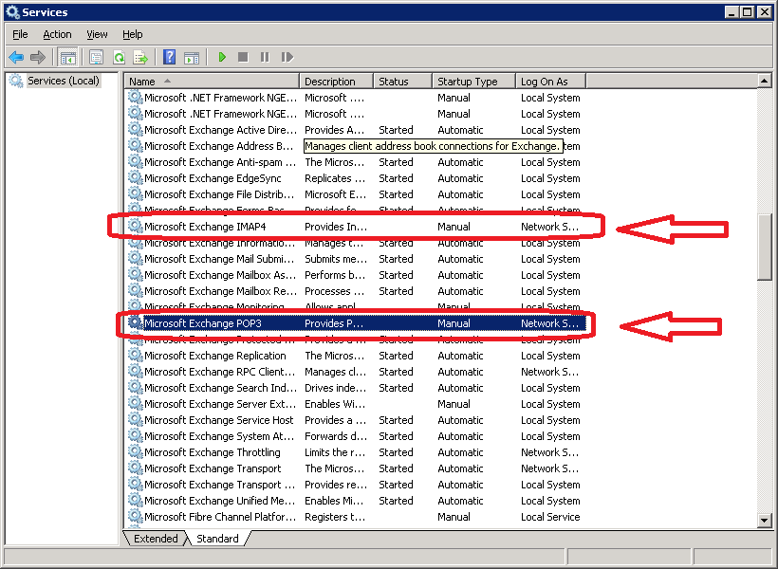Click the Back arrow toolbar icon
Screen dimensions: 778x569
click(x=16, y=57)
